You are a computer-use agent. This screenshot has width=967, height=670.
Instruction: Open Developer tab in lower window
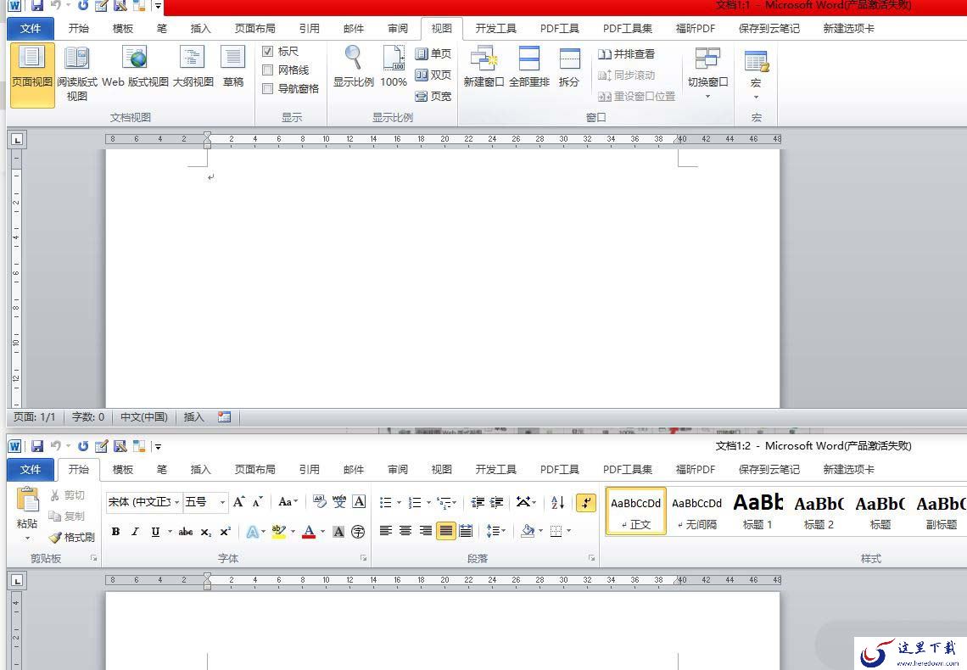tap(496, 470)
